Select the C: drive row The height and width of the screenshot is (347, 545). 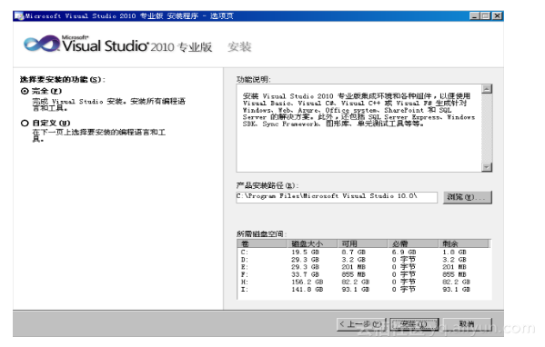tap(363, 253)
